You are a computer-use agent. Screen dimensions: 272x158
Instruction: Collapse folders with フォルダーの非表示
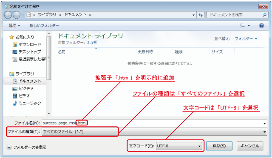(26, 147)
